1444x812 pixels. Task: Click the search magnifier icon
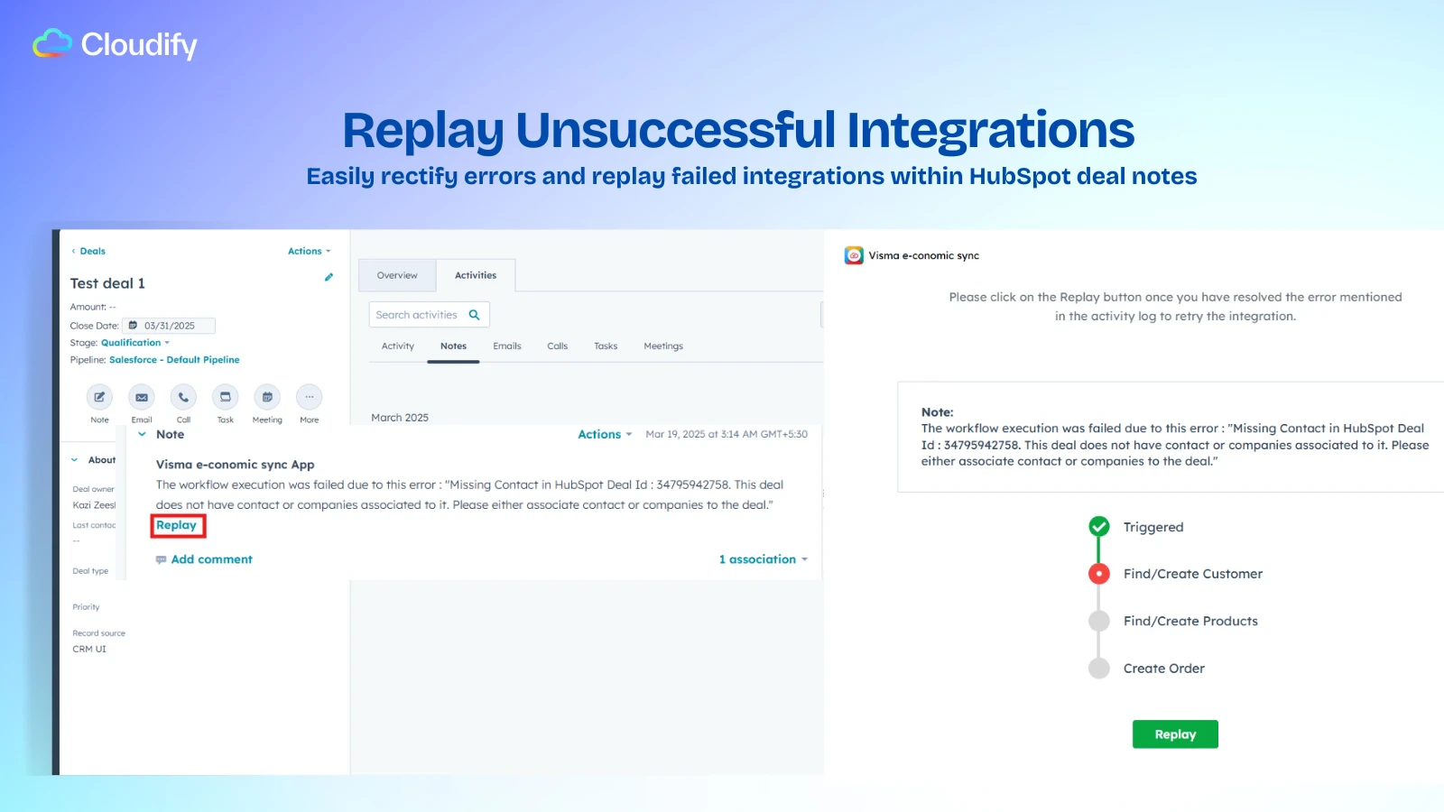tap(475, 315)
